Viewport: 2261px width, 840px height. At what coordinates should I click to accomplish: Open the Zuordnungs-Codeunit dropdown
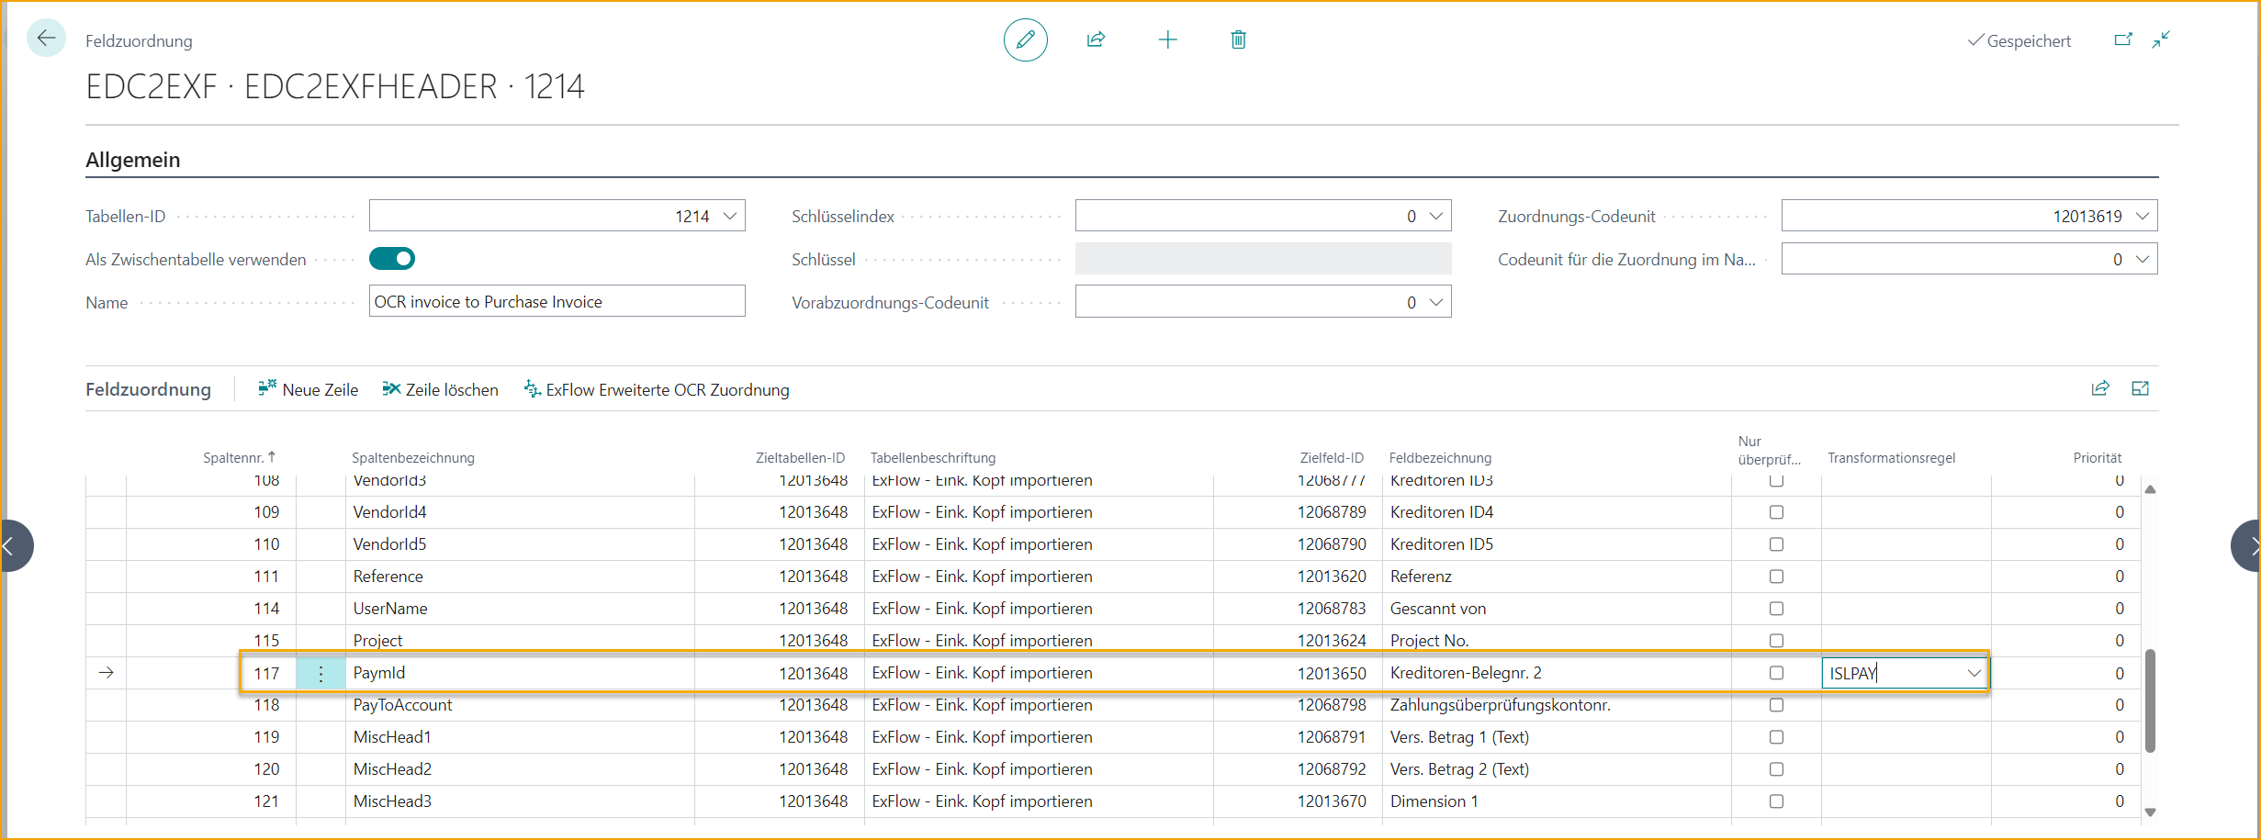click(2143, 216)
